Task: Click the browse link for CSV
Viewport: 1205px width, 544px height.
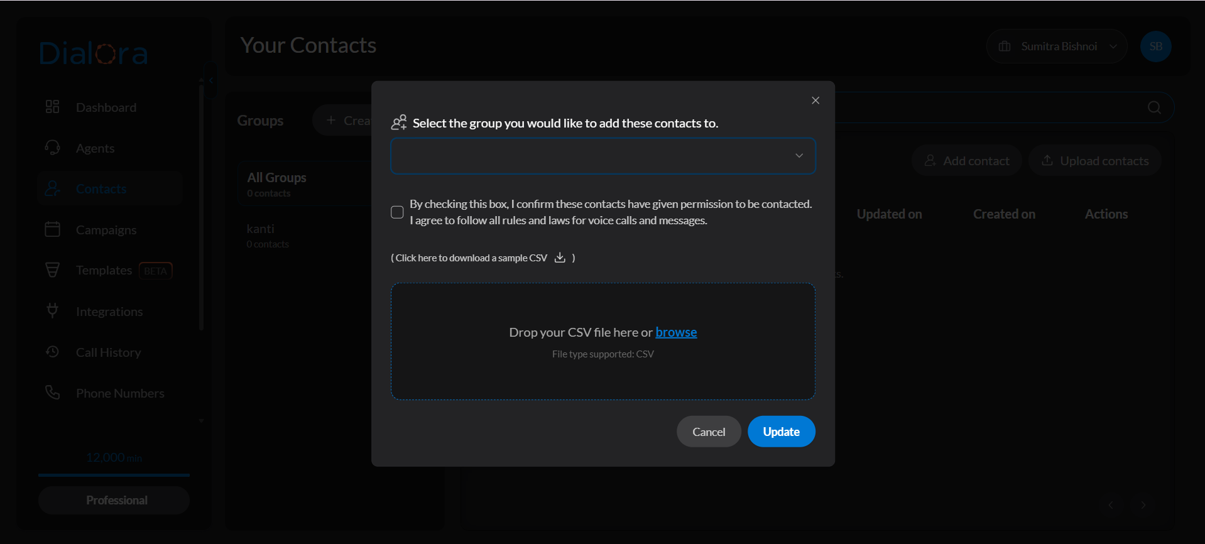Action: [x=676, y=332]
